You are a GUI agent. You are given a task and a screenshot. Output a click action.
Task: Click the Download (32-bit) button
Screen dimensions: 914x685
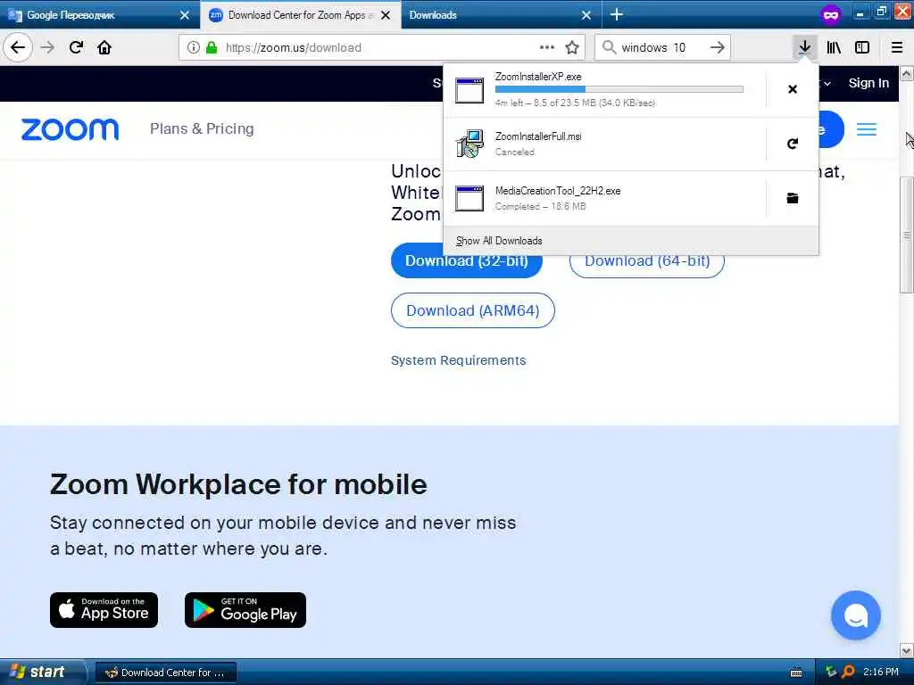[x=466, y=261]
